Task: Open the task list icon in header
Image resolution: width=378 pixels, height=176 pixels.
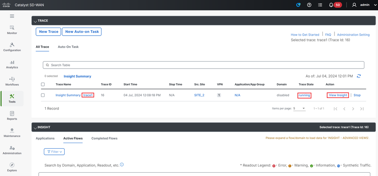Action: (x=320, y=5)
